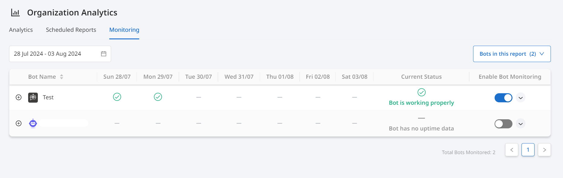This screenshot has width=563, height=178.
Task: Click the green Current Status check icon
Action: [x=422, y=92]
